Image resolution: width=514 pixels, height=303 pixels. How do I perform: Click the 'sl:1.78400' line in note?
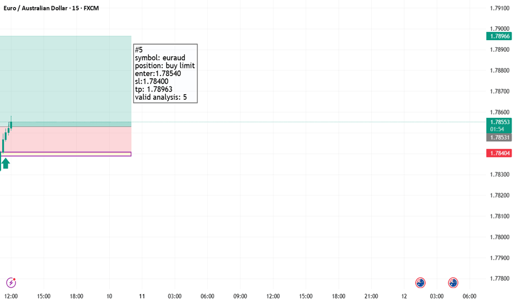coord(152,81)
